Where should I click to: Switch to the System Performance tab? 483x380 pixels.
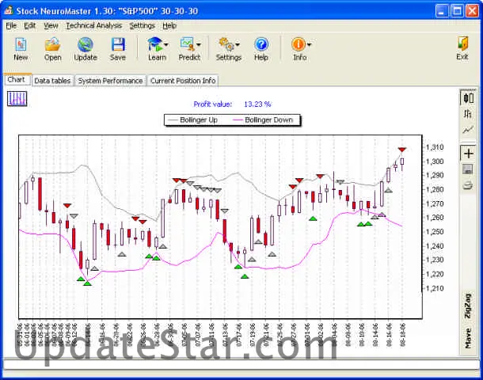tap(110, 81)
